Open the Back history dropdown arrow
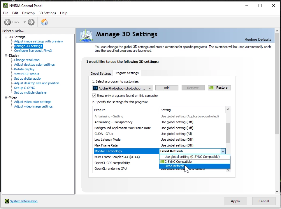 24,22
